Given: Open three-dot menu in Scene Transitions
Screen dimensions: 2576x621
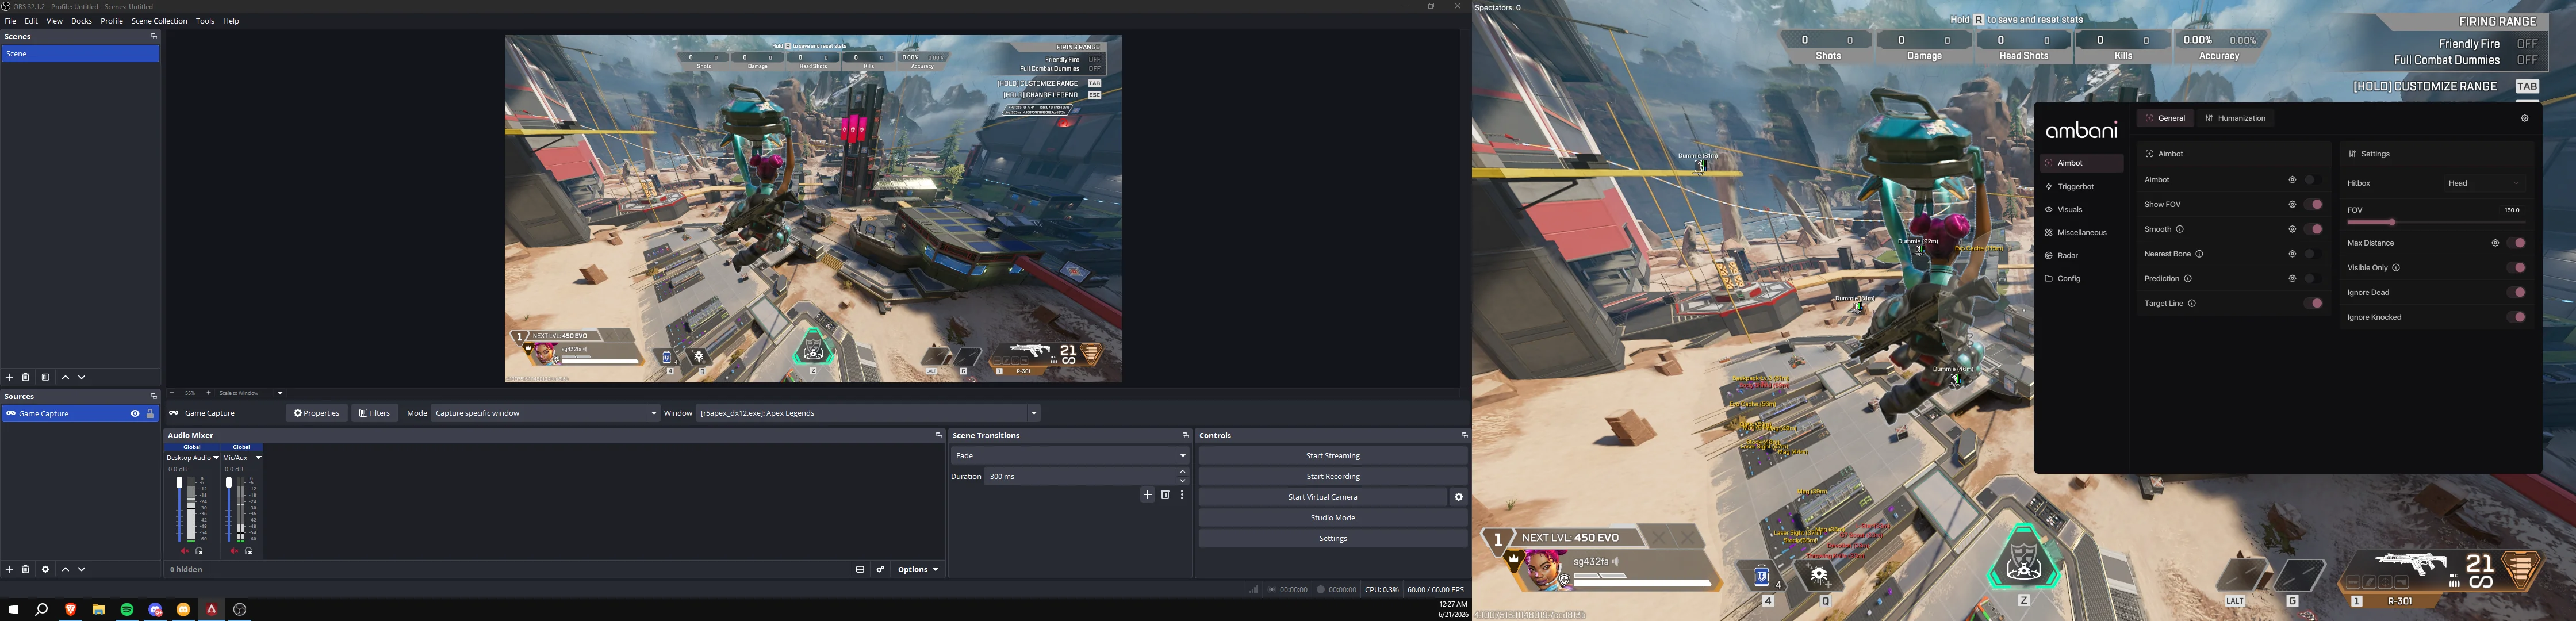Looking at the screenshot, I should (x=1182, y=495).
